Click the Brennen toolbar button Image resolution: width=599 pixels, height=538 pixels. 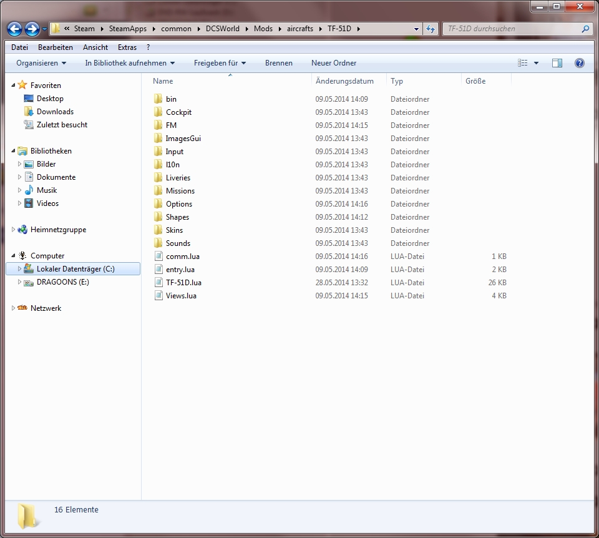click(x=279, y=63)
